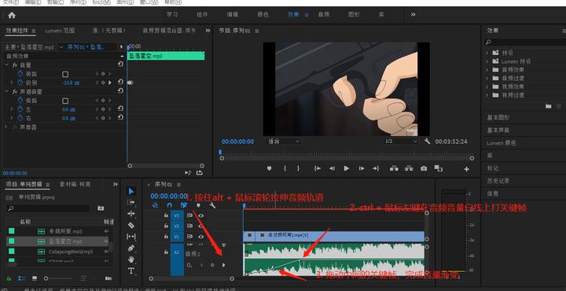Select the Slip tool
This screenshot has width=566, height=291.
click(x=131, y=237)
